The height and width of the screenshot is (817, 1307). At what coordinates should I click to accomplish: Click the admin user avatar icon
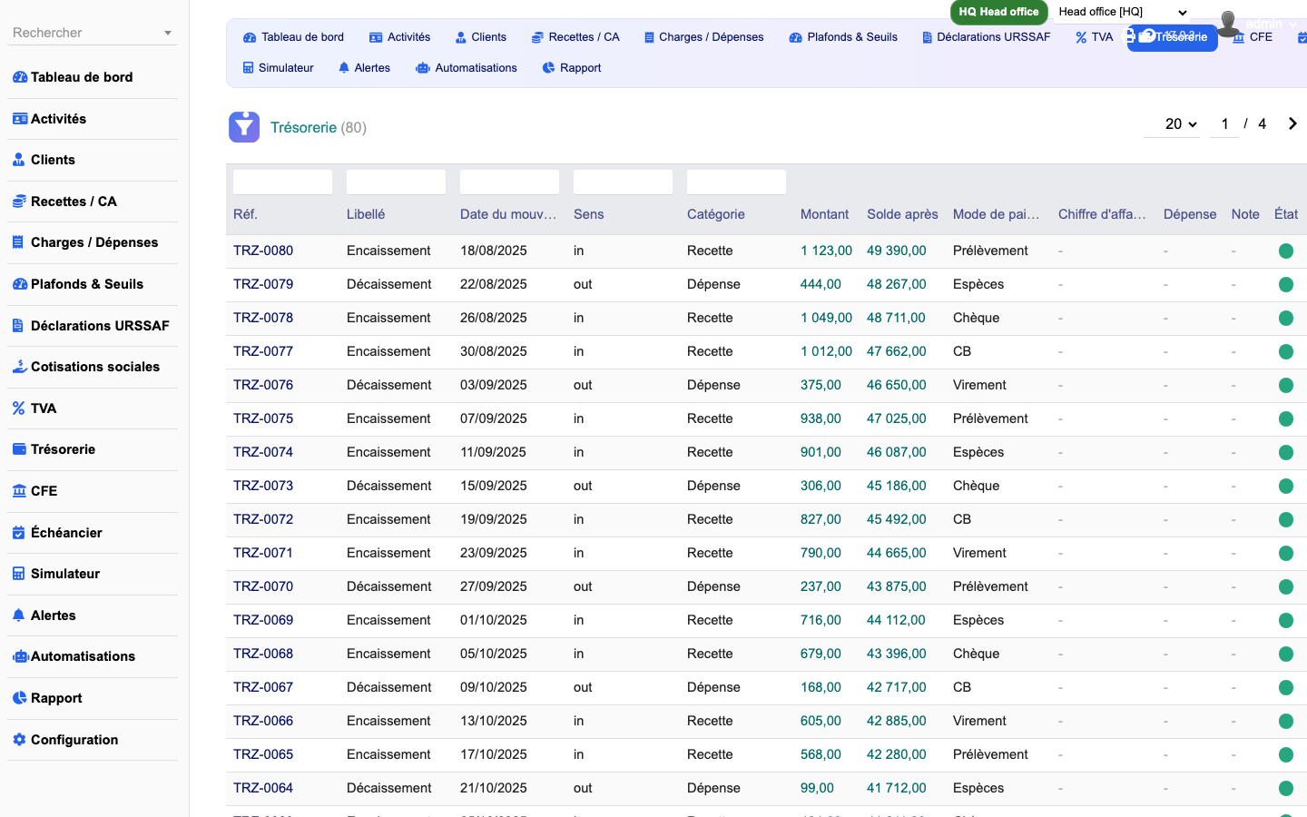pos(1228,24)
